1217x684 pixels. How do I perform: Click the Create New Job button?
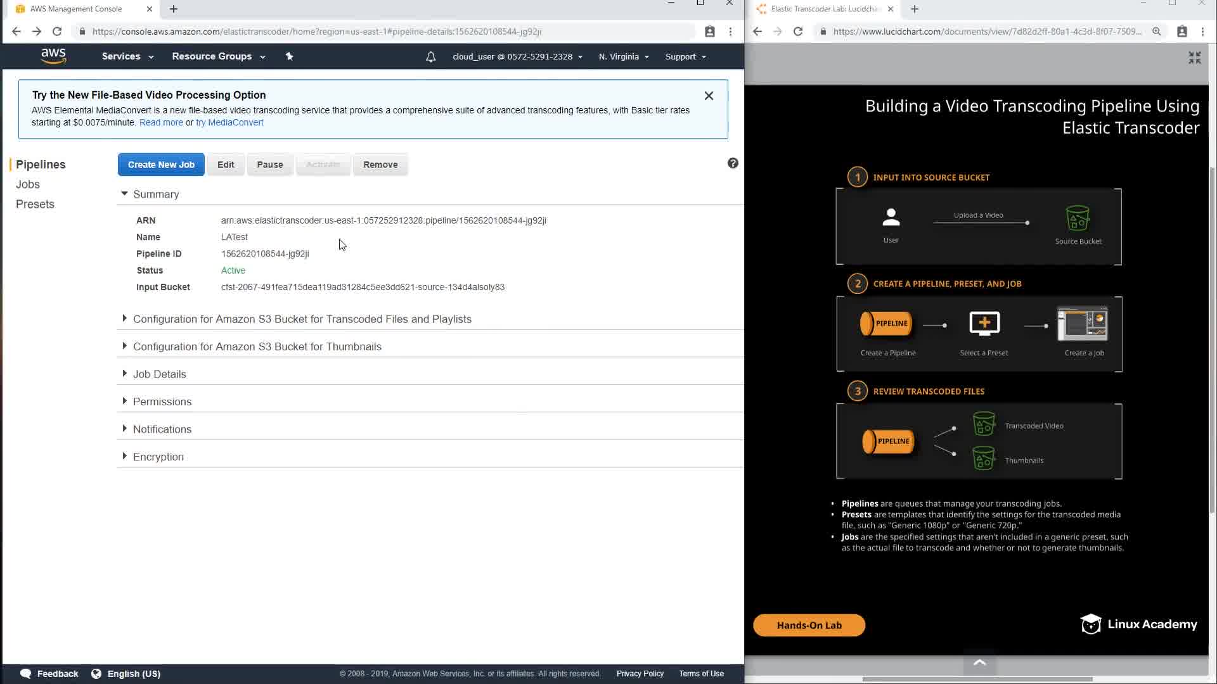point(161,165)
